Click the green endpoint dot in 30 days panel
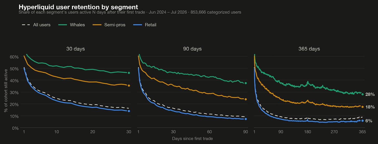The image size is (378, 144). 129,73
